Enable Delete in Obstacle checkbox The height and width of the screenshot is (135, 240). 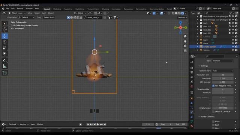tap(213, 112)
